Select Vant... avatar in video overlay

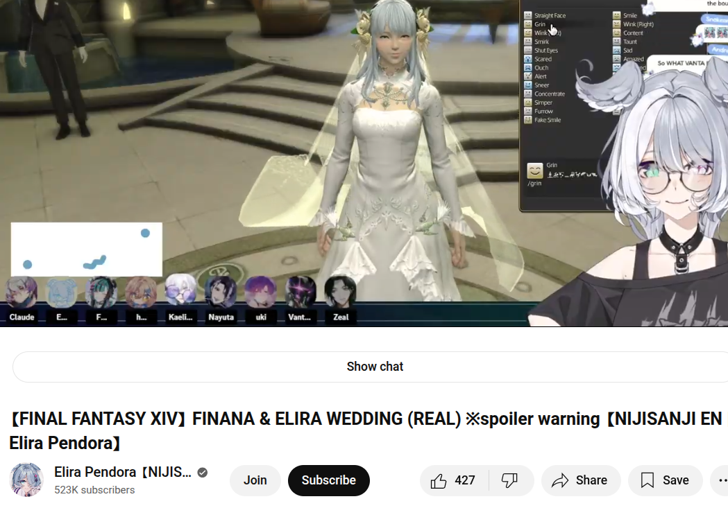[x=300, y=292]
